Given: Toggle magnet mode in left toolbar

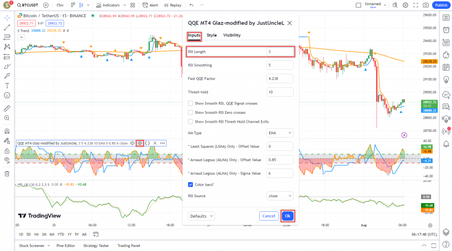Looking at the screenshot, I should [7, 131].
